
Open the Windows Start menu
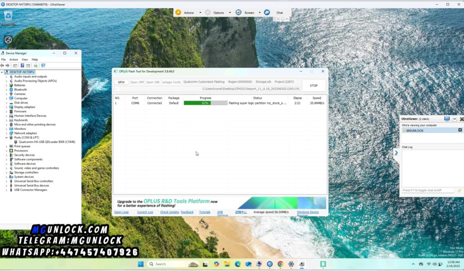point(140,264)
